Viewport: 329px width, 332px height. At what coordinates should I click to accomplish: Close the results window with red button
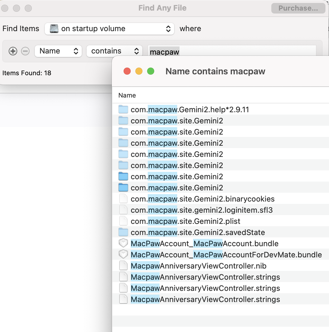coord(127,71)
